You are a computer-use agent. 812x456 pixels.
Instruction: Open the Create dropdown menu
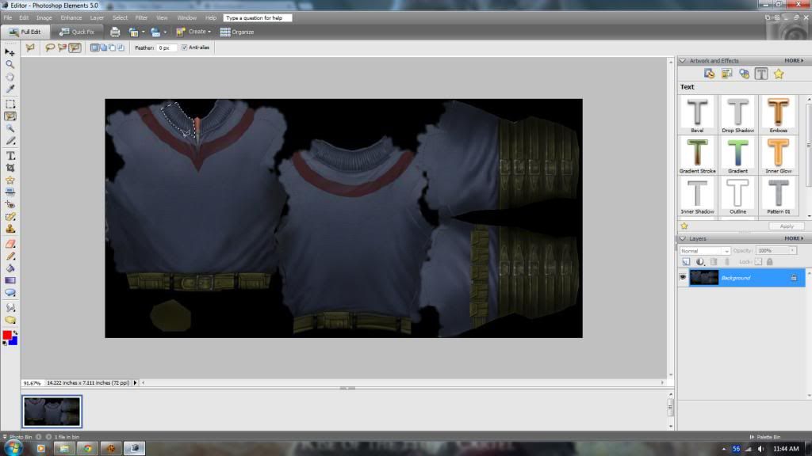(193, 32)
